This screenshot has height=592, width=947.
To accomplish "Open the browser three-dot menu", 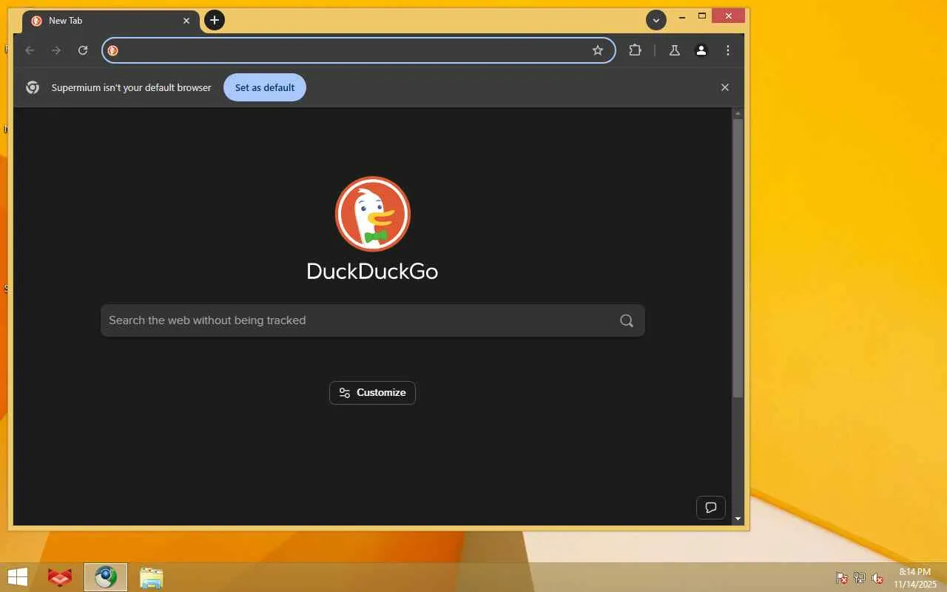I will pos(728,50).
